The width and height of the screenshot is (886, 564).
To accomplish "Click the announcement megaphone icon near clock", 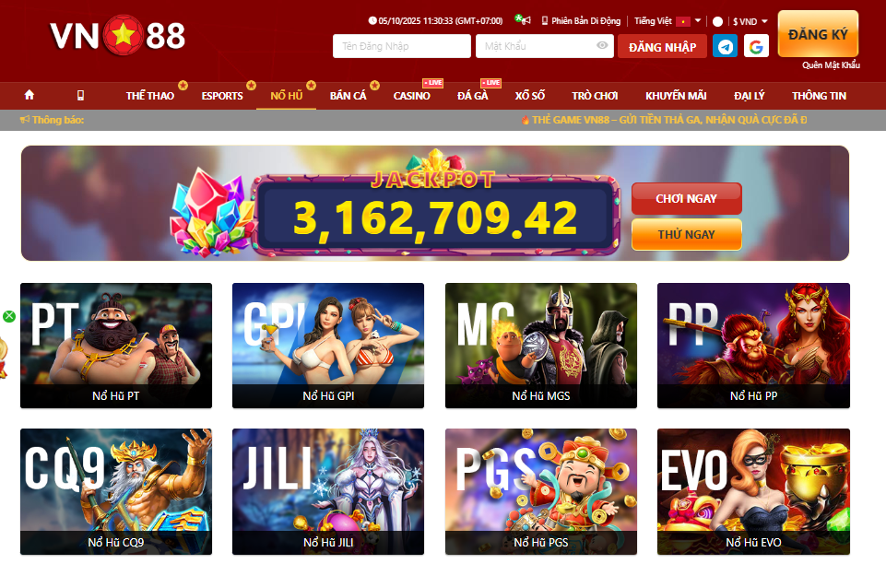I will tap(523, 19).
